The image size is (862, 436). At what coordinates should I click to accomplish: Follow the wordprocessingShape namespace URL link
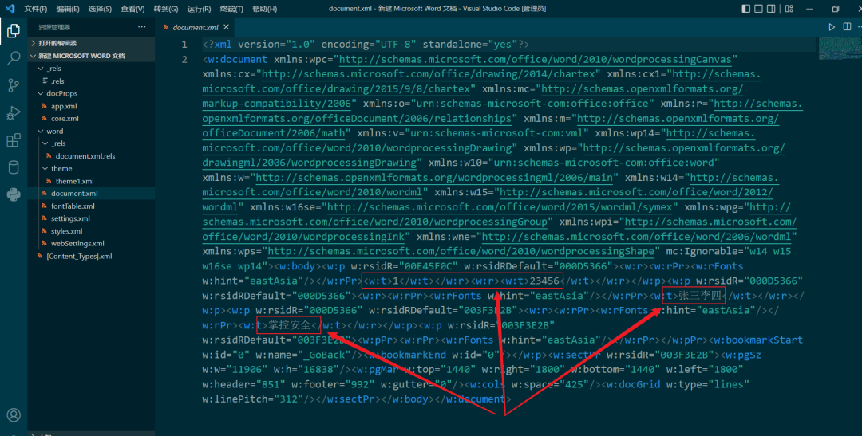pyautogui.click(x=461, y=252)
